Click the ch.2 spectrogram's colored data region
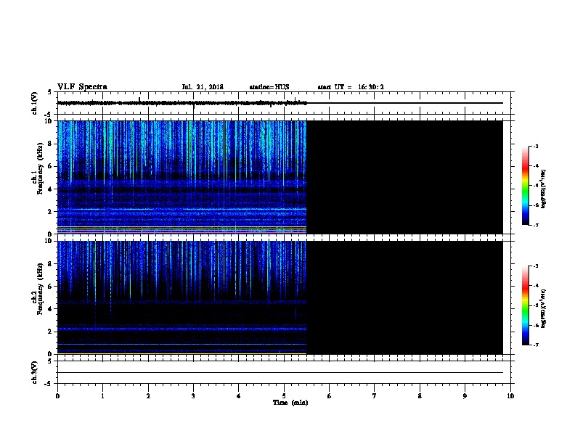 click(x=182, y=297)
